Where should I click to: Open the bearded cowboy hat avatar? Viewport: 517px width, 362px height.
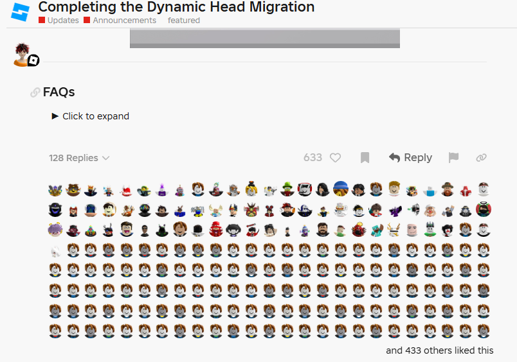448,189
